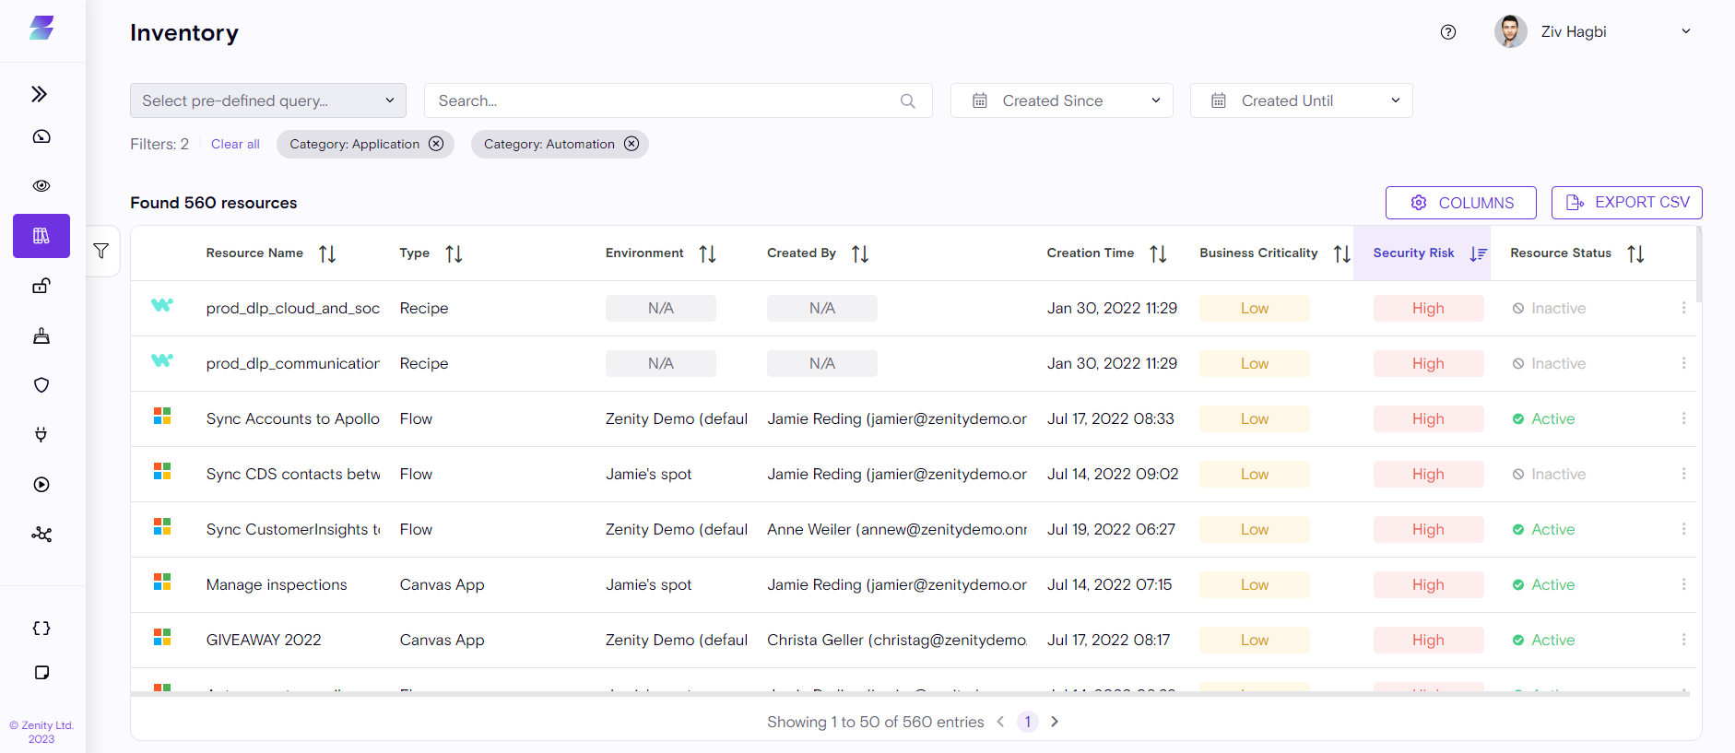Click the Search input field
1735x753 pixels.
(x=664, y=100)
